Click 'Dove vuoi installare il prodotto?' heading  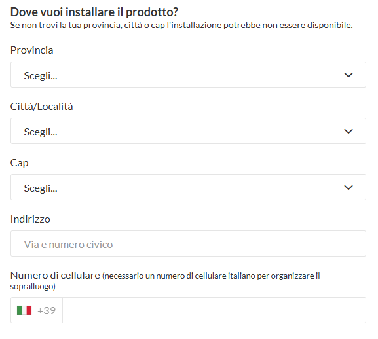(94, 12)
